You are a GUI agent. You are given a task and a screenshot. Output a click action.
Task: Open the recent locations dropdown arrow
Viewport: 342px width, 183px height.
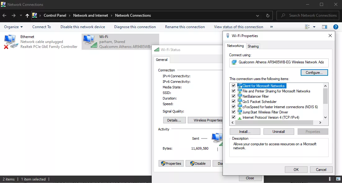[21, 15]
